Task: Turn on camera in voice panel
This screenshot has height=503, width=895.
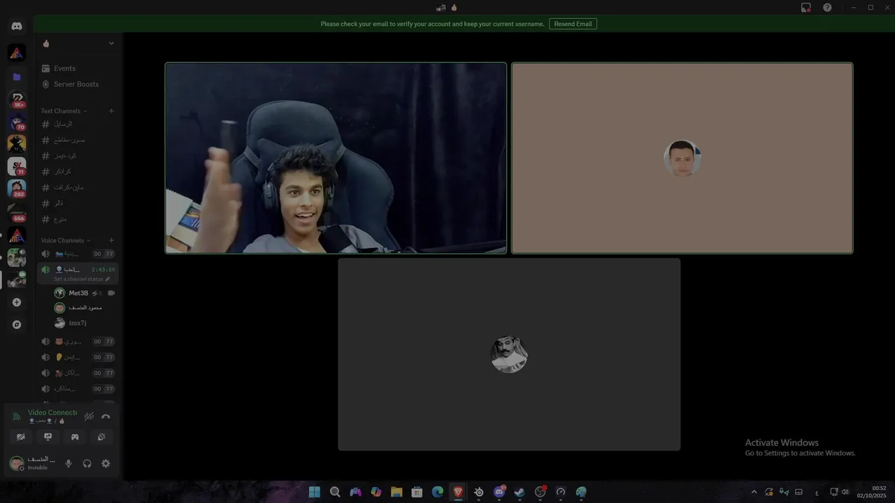Action: coord(21,437)
